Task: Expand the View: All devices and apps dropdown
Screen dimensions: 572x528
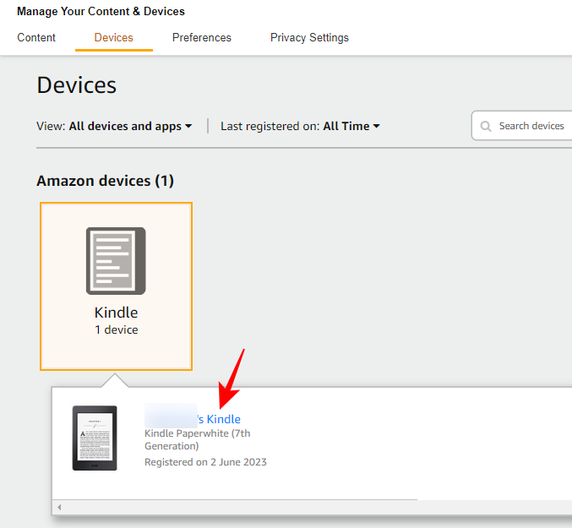Action: click(114, 126)
